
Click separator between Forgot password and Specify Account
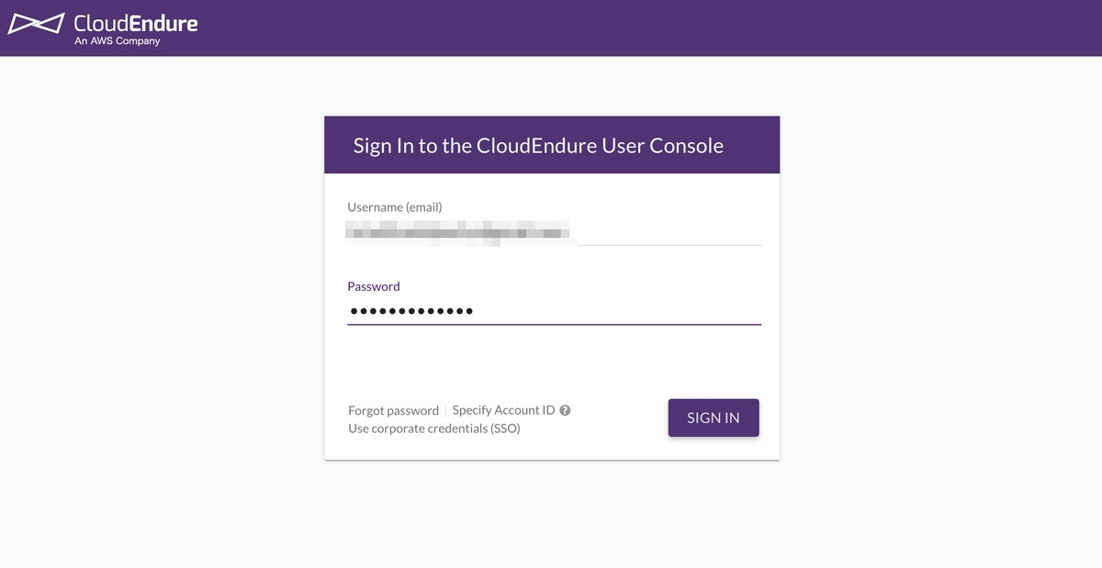coord(445,410)
